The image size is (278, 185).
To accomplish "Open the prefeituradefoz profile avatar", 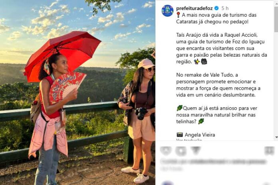I will click(167, 11).
